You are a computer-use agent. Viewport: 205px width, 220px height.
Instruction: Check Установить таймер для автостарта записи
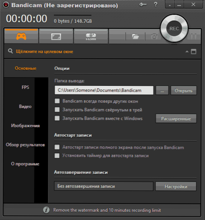pos(57,156)
